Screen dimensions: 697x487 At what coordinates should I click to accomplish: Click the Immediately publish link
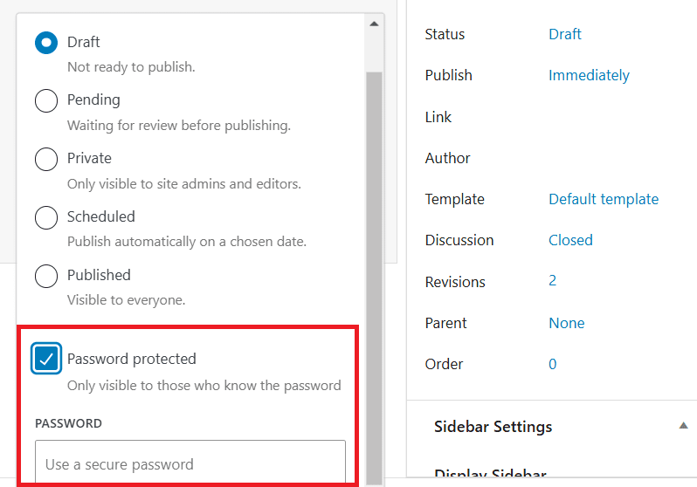coord(589,75)
